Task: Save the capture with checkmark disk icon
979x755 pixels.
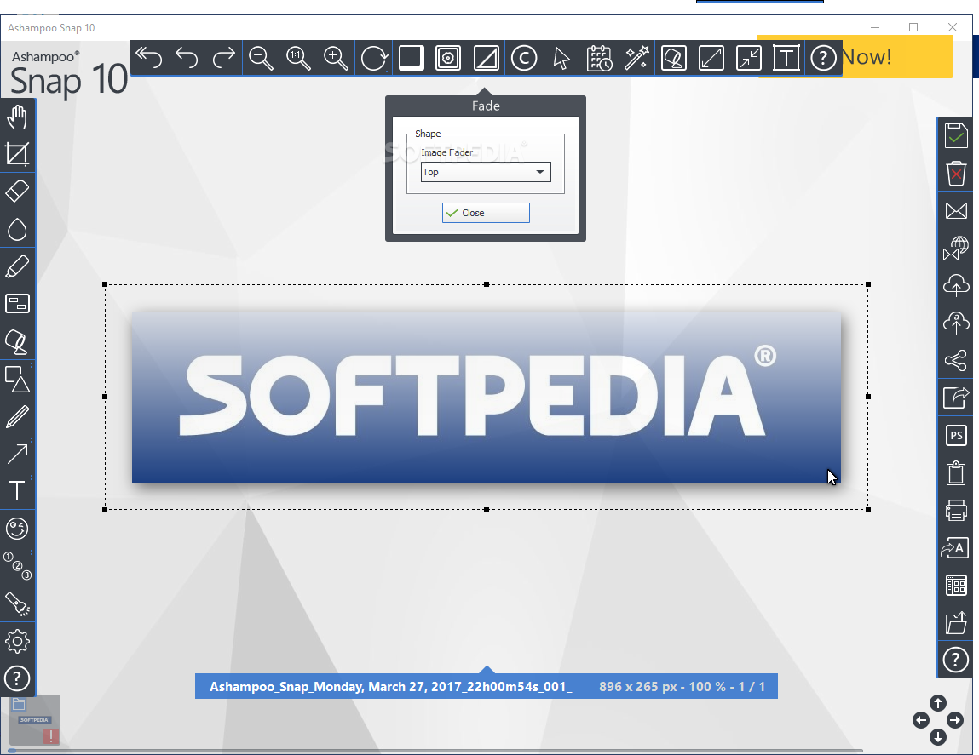Action: (x=956, y=135)
